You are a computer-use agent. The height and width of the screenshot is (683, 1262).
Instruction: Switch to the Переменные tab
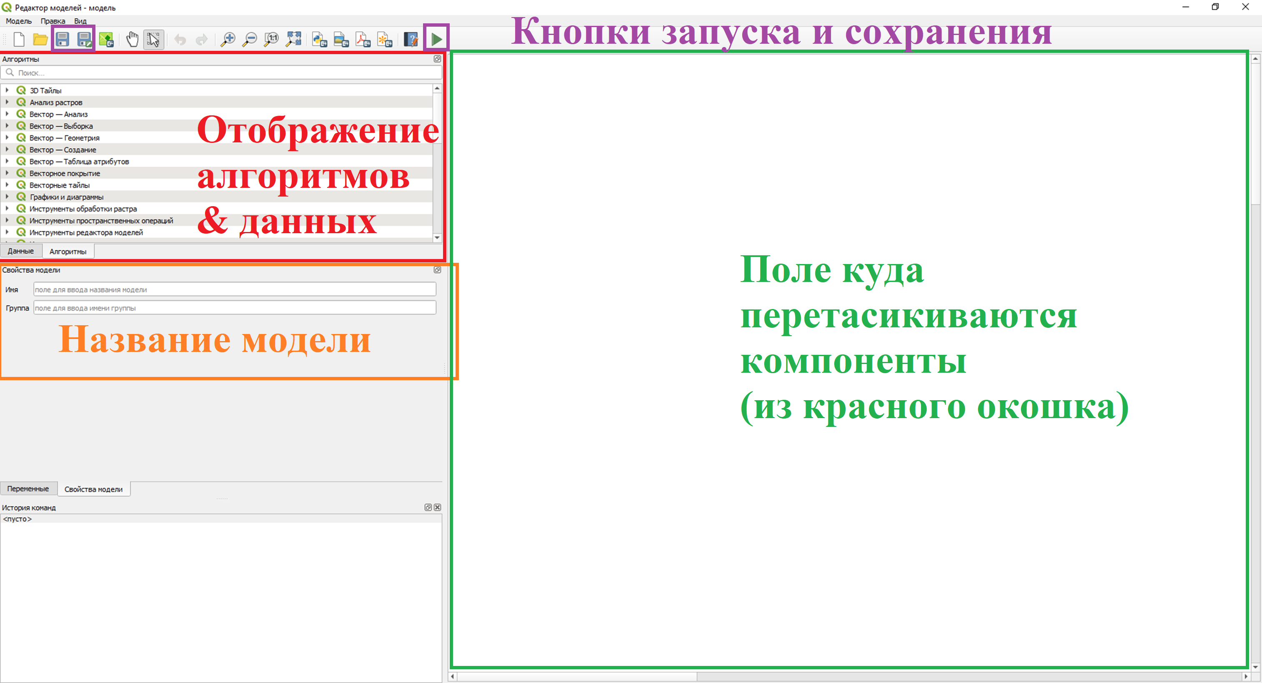click(28, 489)
